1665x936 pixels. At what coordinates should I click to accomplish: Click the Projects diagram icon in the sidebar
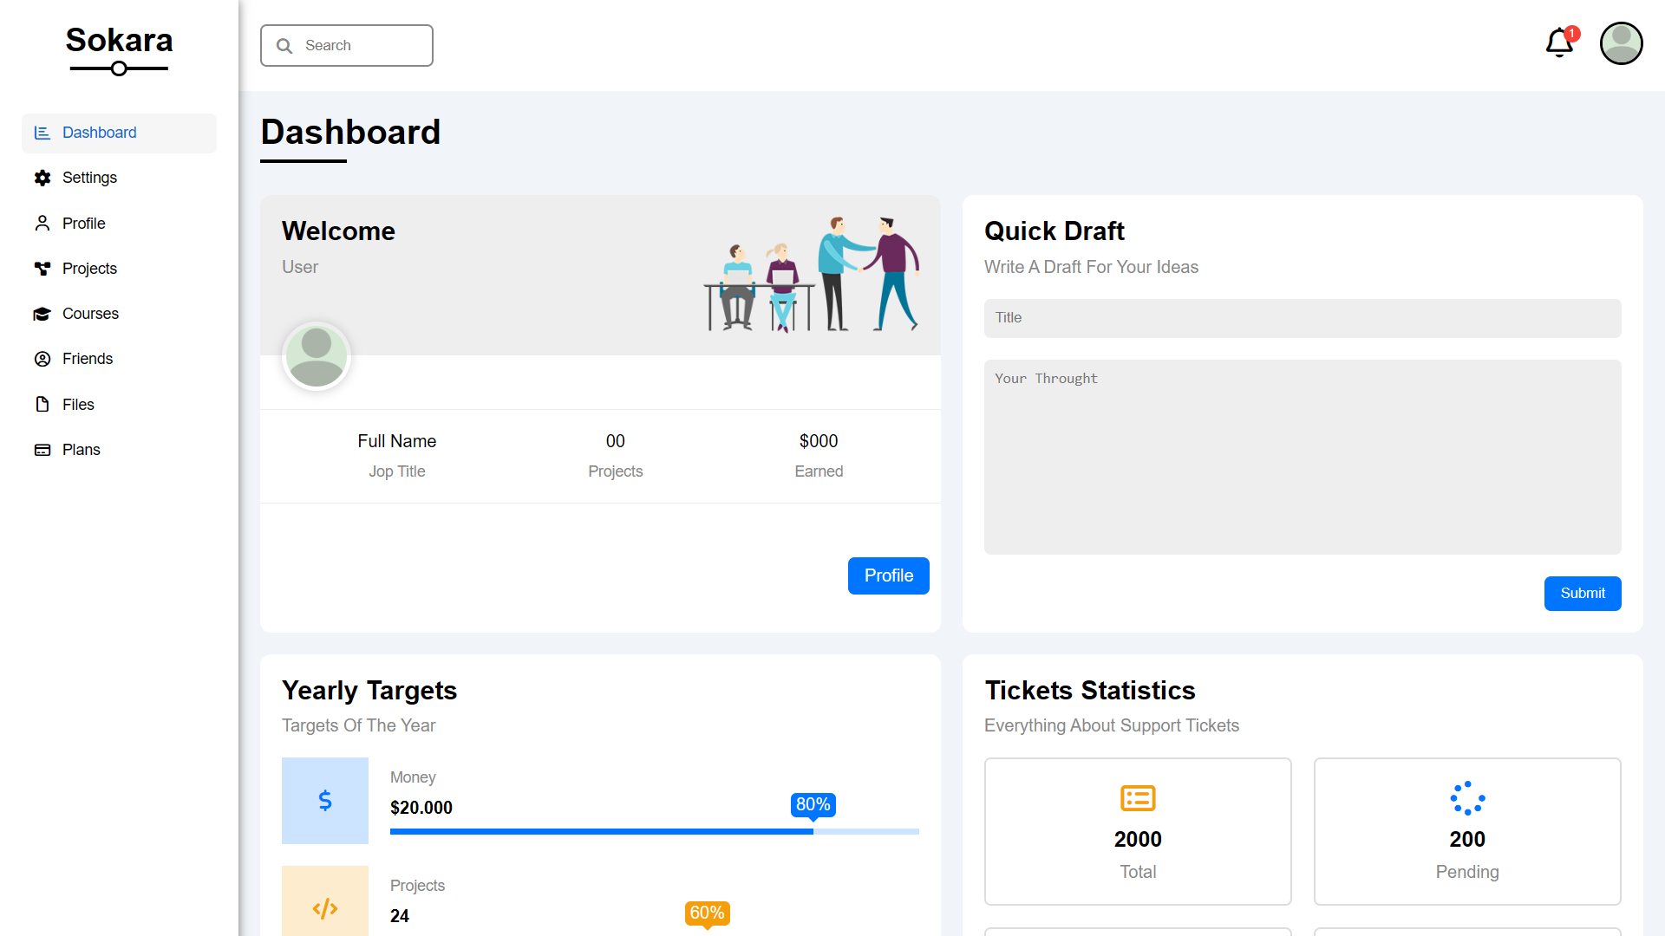[x=42, y=269]
